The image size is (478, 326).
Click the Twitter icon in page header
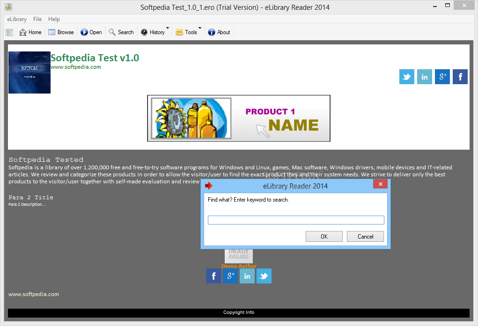[407, 77]
